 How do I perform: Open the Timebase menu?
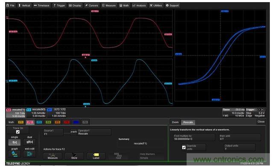point(42,6)
